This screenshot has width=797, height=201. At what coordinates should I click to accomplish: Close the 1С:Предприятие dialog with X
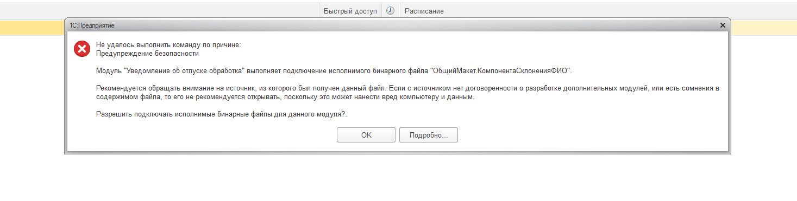pos(723,25)
